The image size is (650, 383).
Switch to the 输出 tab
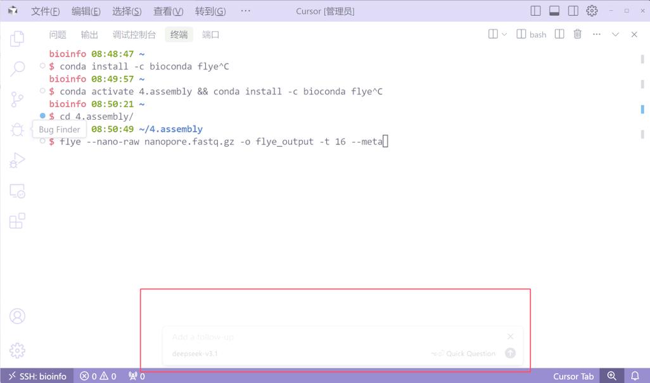[89, 34]
